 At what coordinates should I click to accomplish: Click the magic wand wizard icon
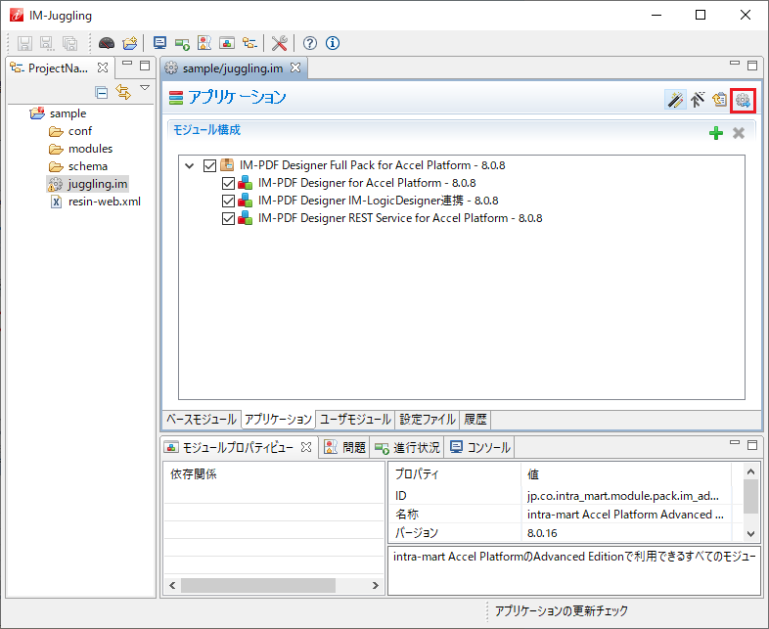point(675,100)
